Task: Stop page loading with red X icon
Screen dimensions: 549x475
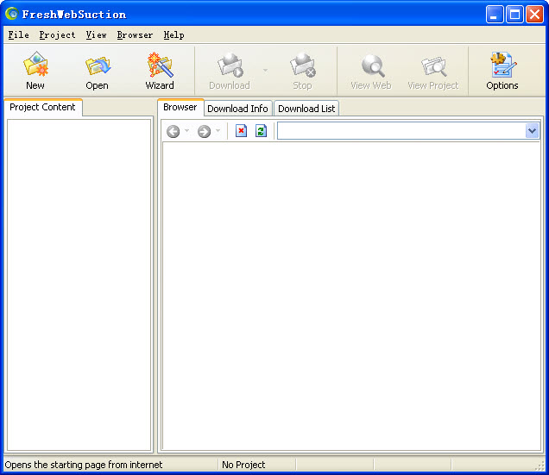Action: tap(242, 131)
